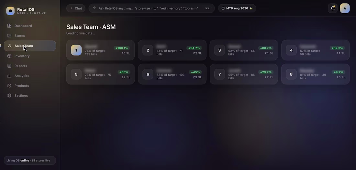
Task: Open the Dashboard grid icon
Action: click(x=9, y=26)
